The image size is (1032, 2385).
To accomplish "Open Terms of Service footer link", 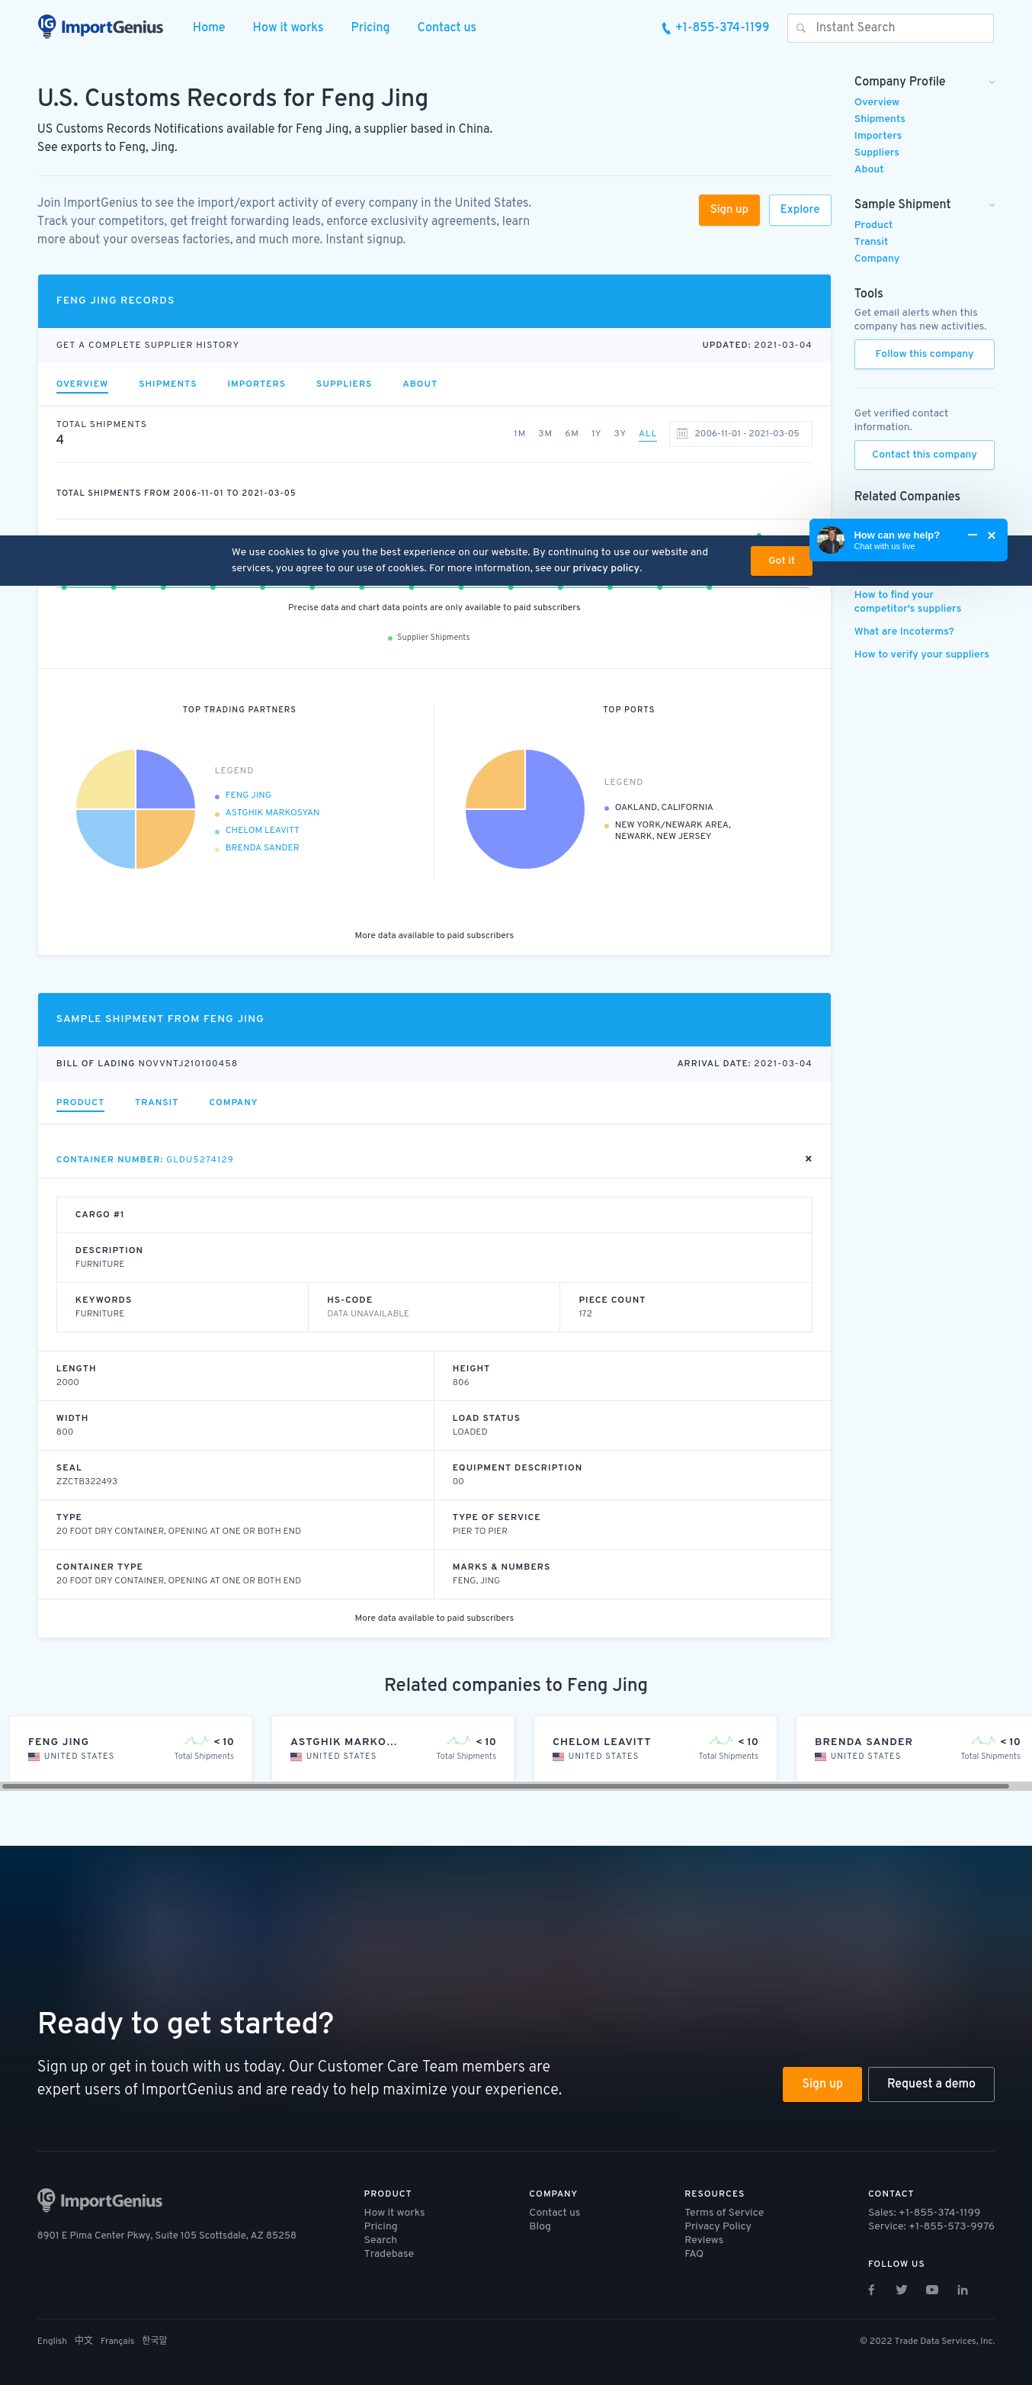I will pos(724,2212).
